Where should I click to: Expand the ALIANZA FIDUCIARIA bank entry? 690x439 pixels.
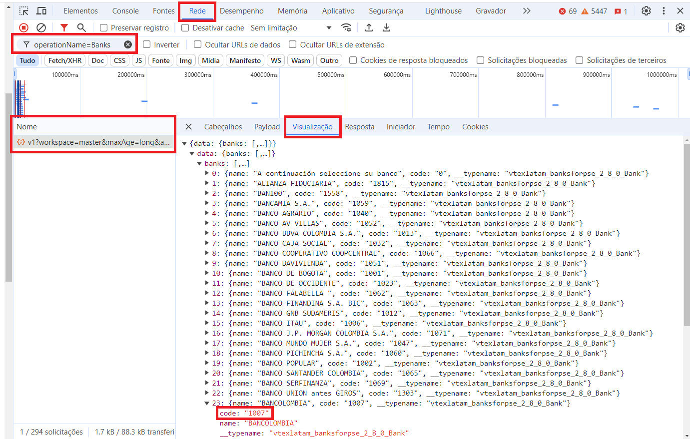[x=206, y=183]
